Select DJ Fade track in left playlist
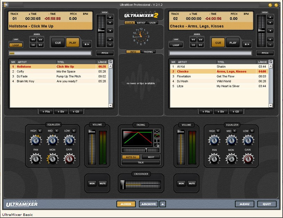This screenshot has height=218, width=283. [x=59, y=76]
